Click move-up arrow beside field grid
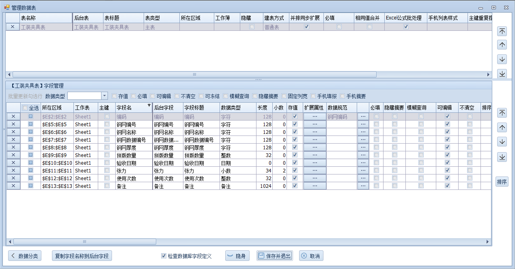The width and height of the screenshot is (515, 269). click(x=502, y=127)
